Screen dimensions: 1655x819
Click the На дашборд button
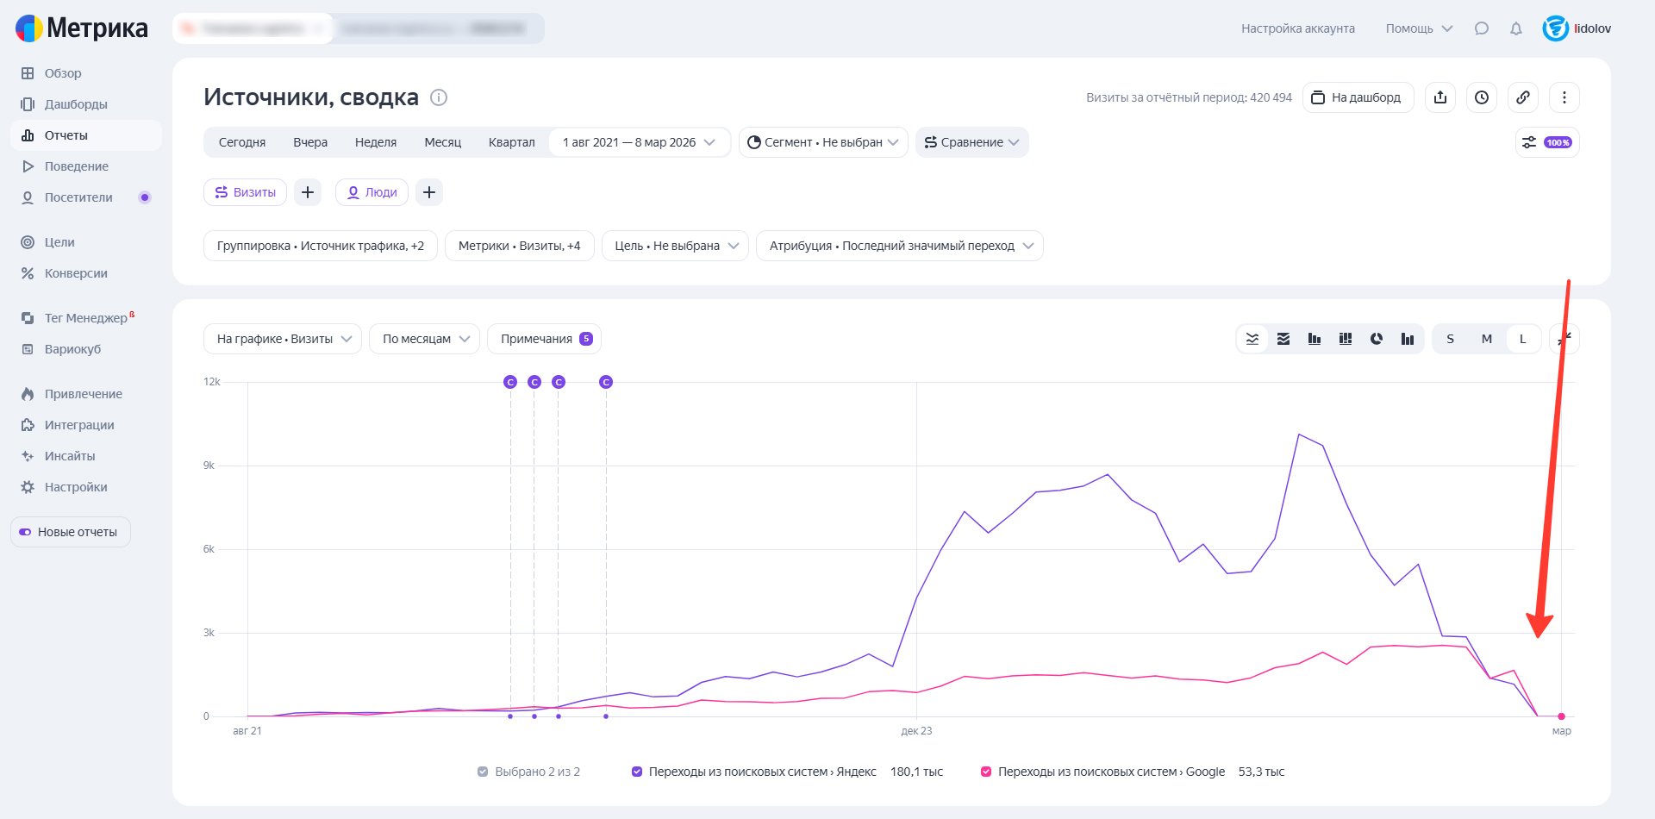[x=1357, y=97]
